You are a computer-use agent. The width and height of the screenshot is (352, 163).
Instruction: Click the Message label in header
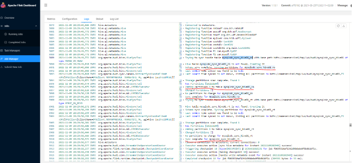[x=343, y=5]
